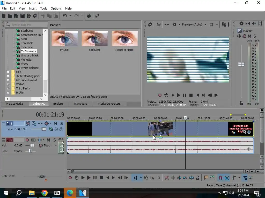This screenshot has height=198, width=265.
Task: Expand the HitFilm folder
Action: [x=8, y=93]
